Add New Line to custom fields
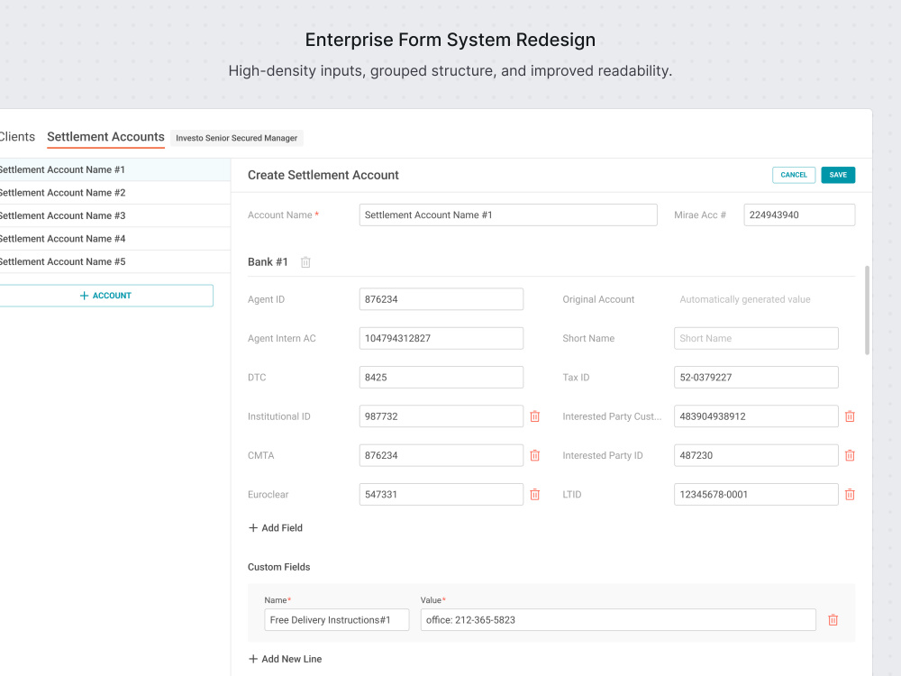 coord(285,659)
